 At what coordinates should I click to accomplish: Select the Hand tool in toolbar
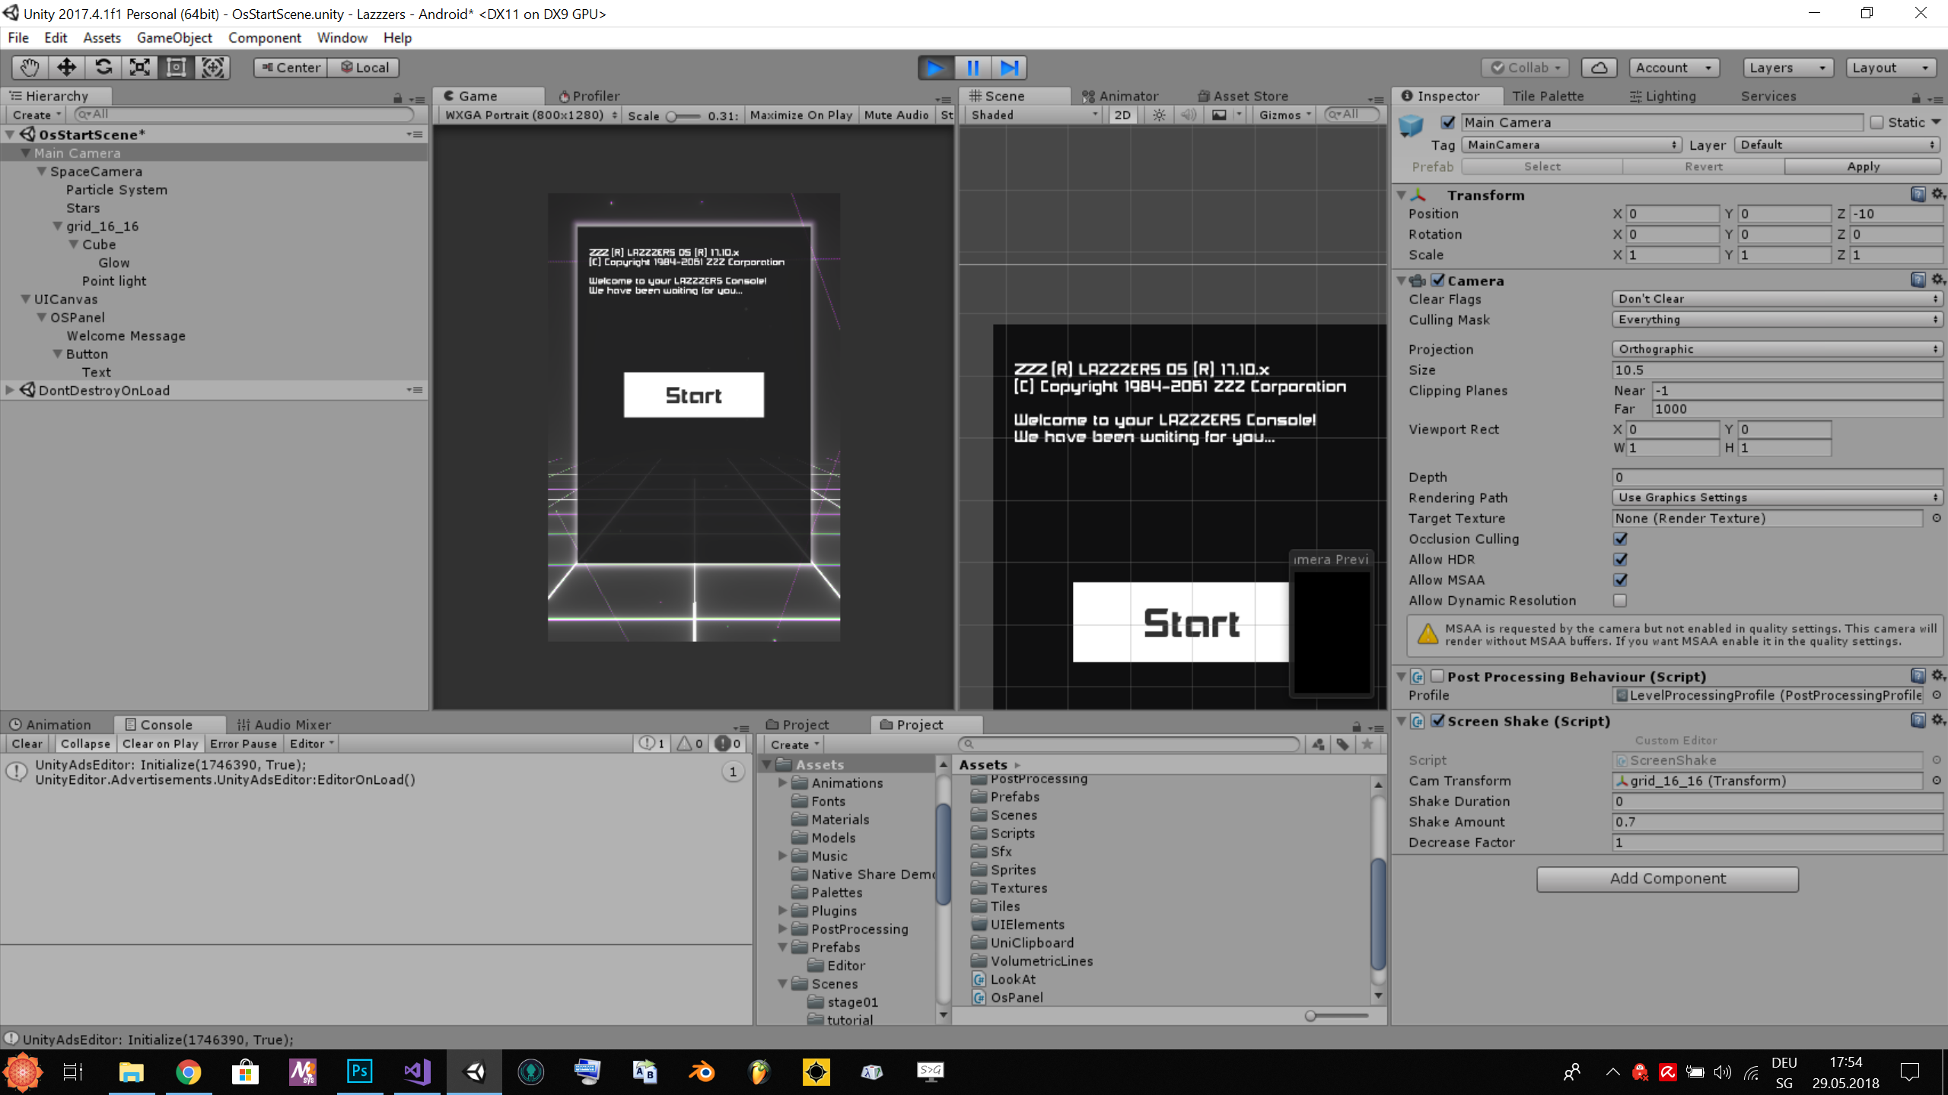30,68
